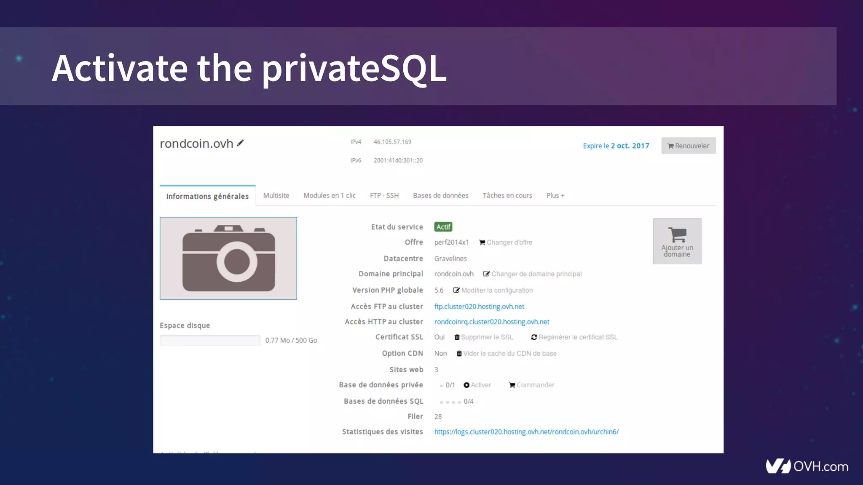863x485 pixels.
Task: Click the Renouveler button
Action: (688, 146)
